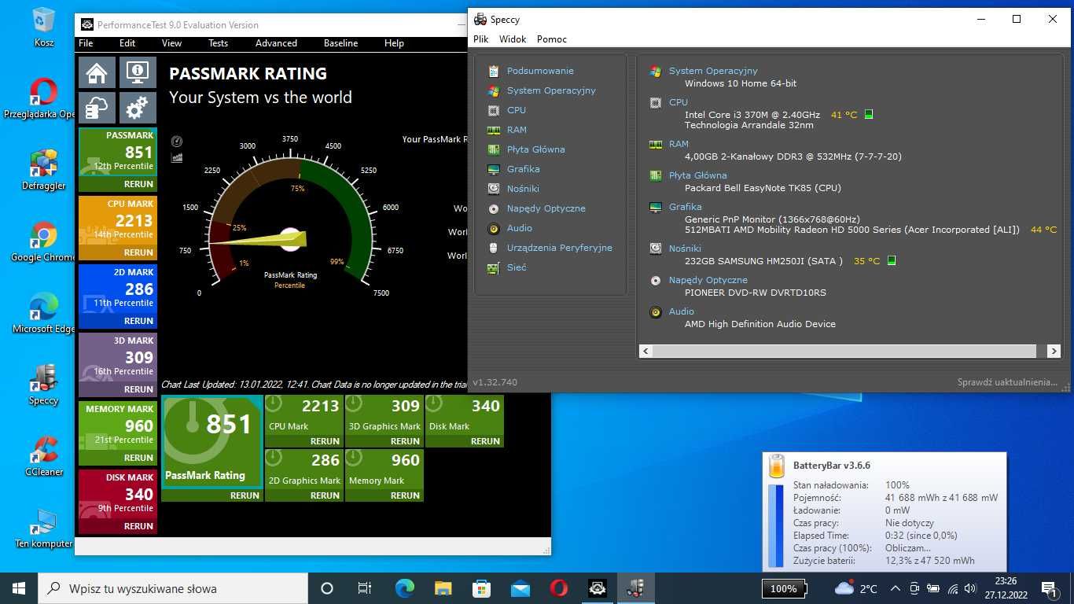The height and width of the screenshot is (604, 1074).
Task: Click the Sprawdź uaktualnienia link in Speccy
Action: [x=1007, y=382]
